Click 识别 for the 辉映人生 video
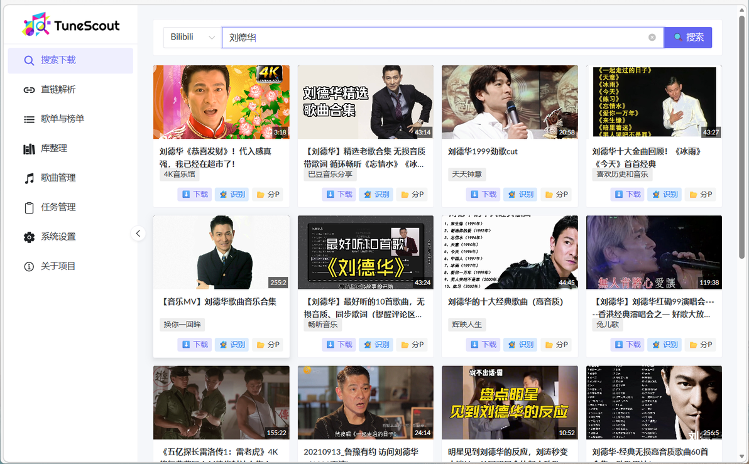Image resolution: width=749 pixels, height=464 pixels. pos(520,345)
